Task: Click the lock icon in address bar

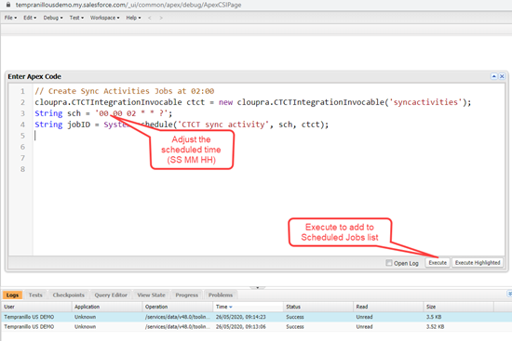Action: tap(8, 5)
